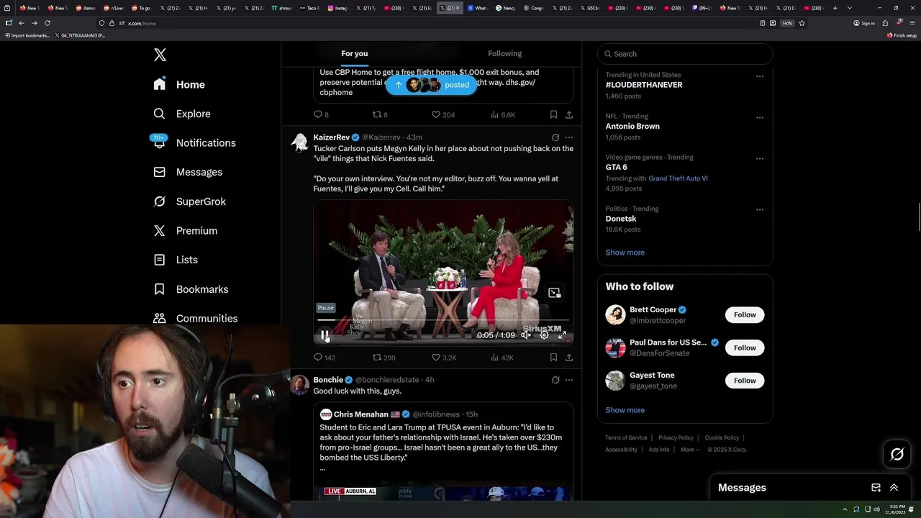Open the video settings gear
Viewport: 921px width, 518px height.
[544, 335]
